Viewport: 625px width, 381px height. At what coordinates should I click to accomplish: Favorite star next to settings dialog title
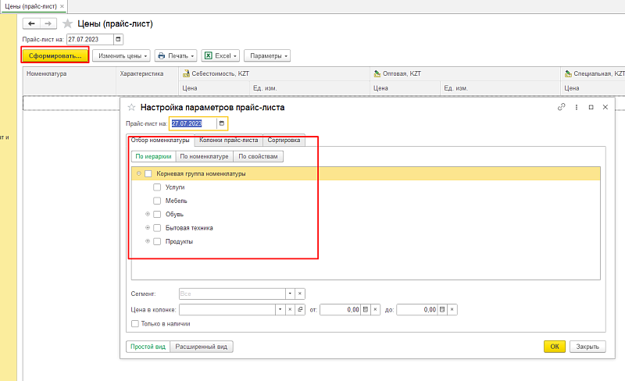(131, 108)
